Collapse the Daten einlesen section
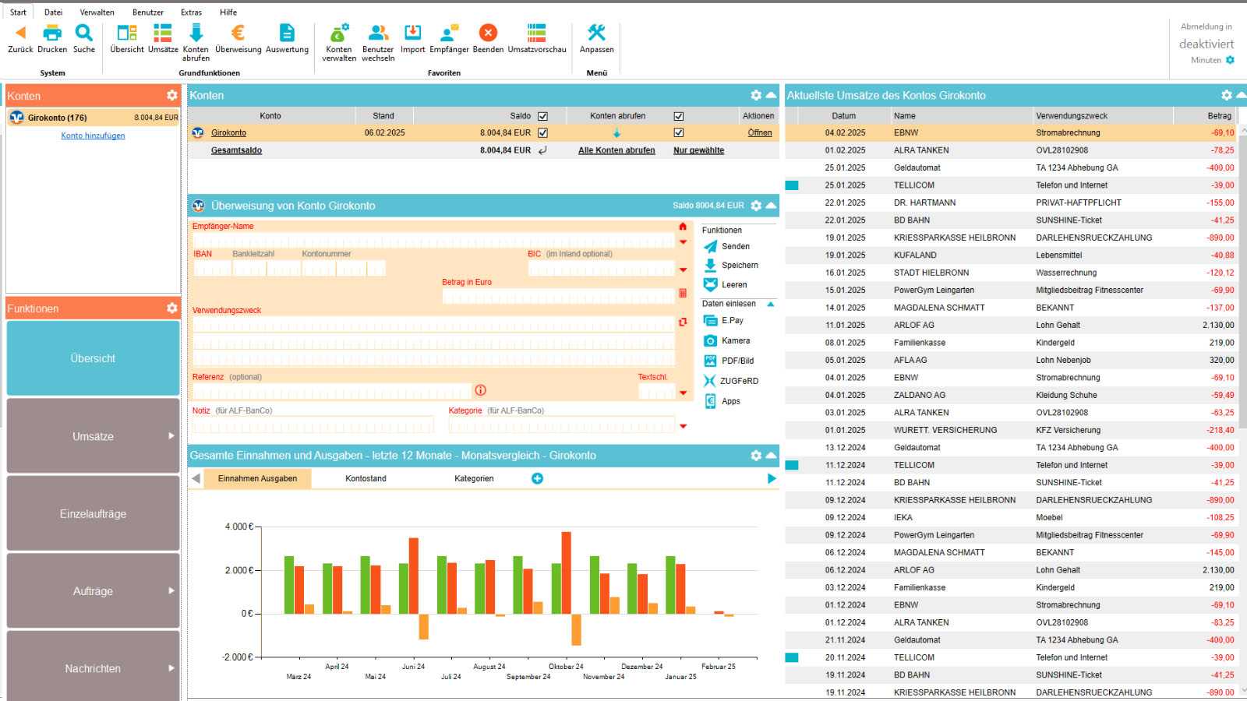Screen dimensions: 1247x701 click(x=771, y=304)
